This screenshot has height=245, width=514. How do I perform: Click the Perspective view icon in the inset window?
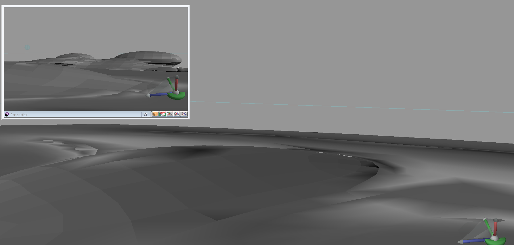(7, 114)
